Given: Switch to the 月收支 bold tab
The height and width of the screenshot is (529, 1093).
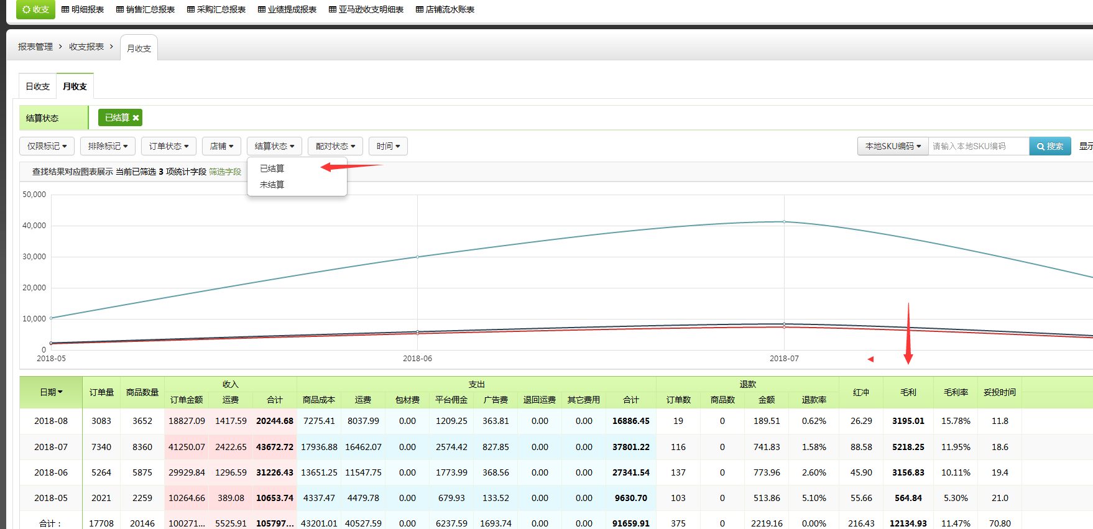Looking at the screenshot, I should coord(75,86).
